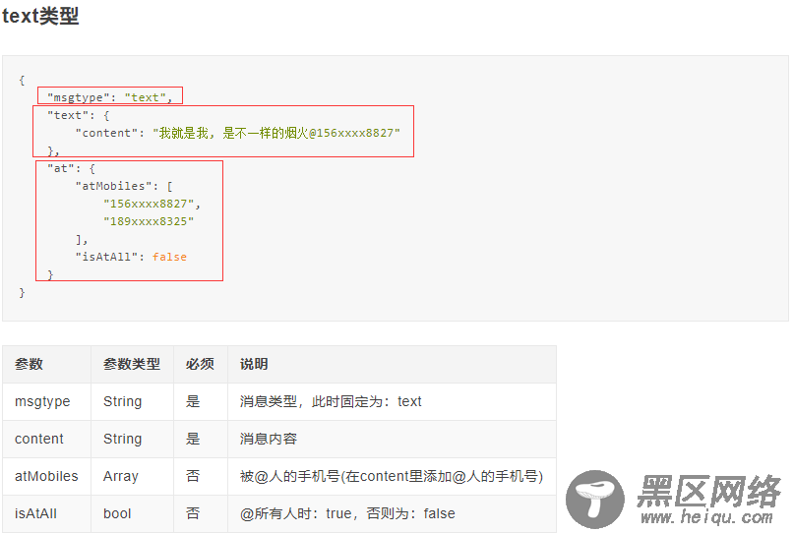Click the "atMobiles": [ code line
Image resolution: width=794 pixels, height=534 pixels.
pyautogui.click(x=124, y=186)
